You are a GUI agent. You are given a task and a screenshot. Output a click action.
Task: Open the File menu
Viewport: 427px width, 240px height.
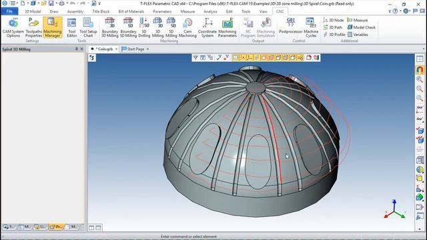9,11
